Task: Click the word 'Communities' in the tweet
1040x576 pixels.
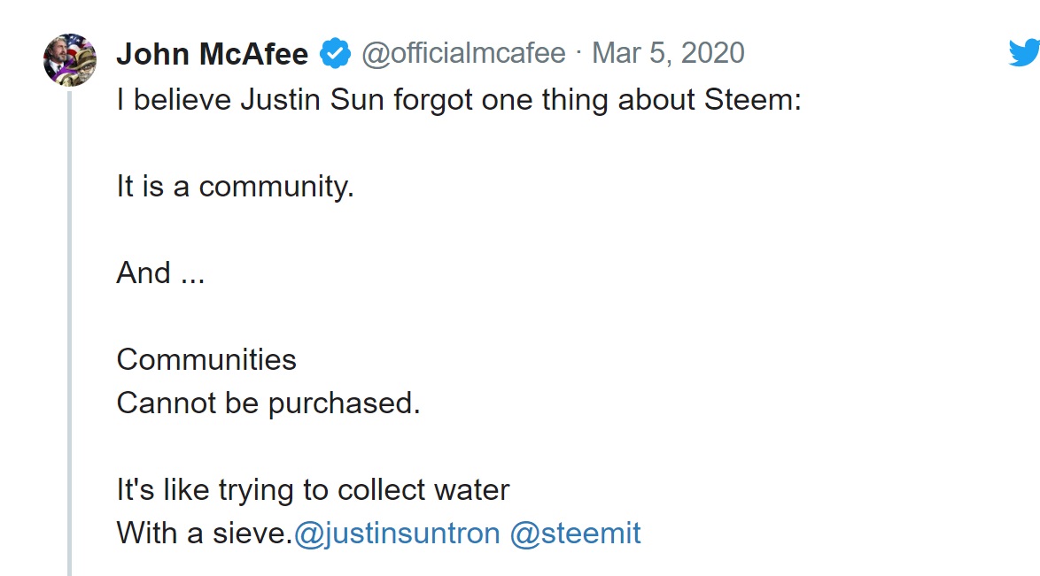Action: coord(206,359)
